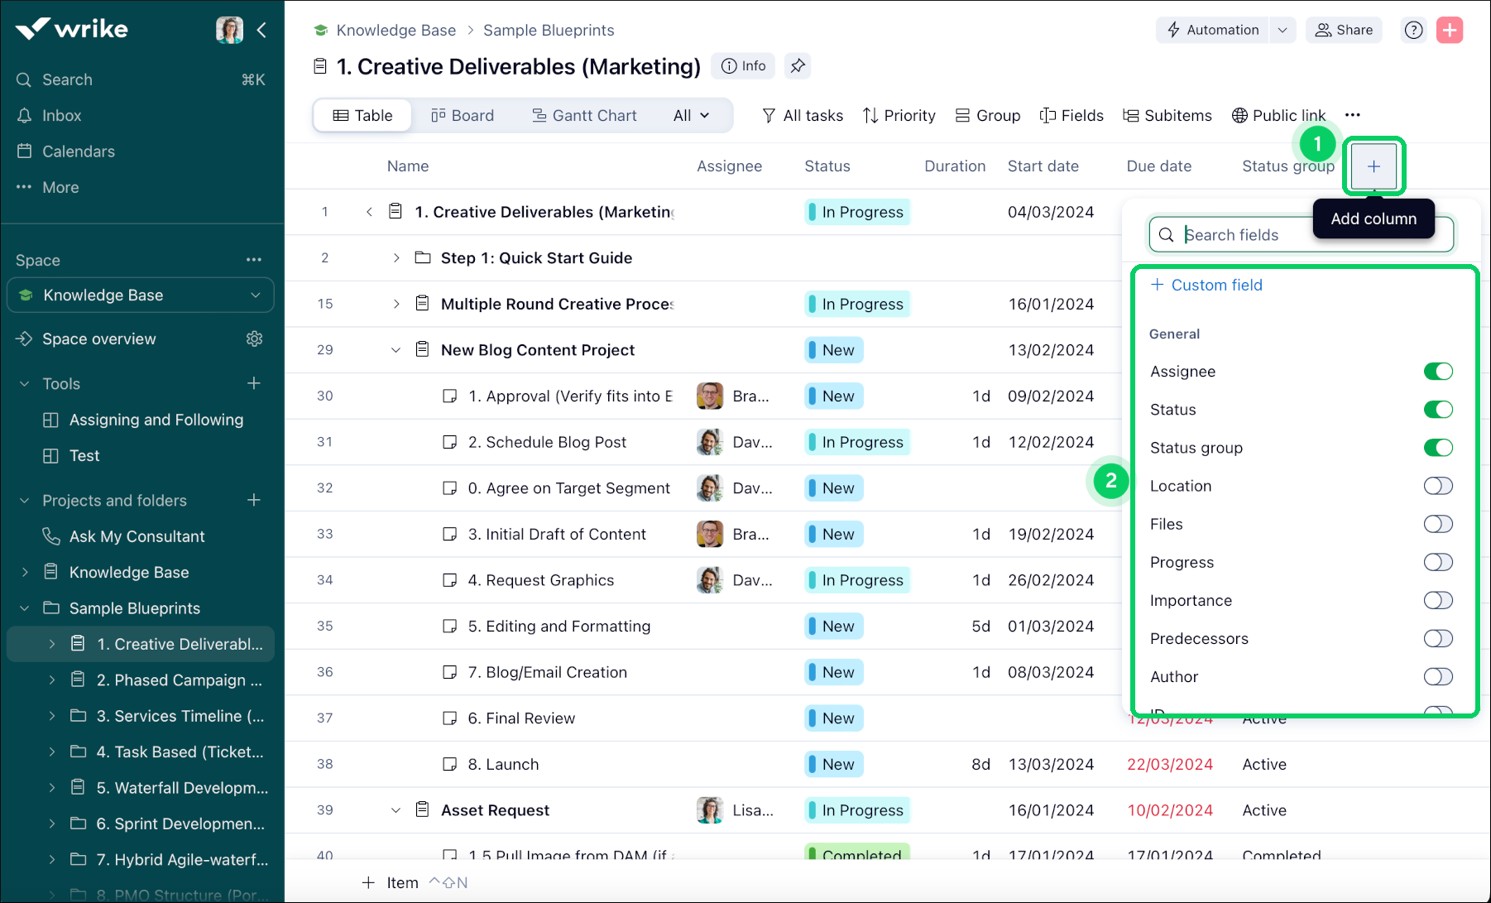Pin the Creative Deliverables item

point(797,65)
